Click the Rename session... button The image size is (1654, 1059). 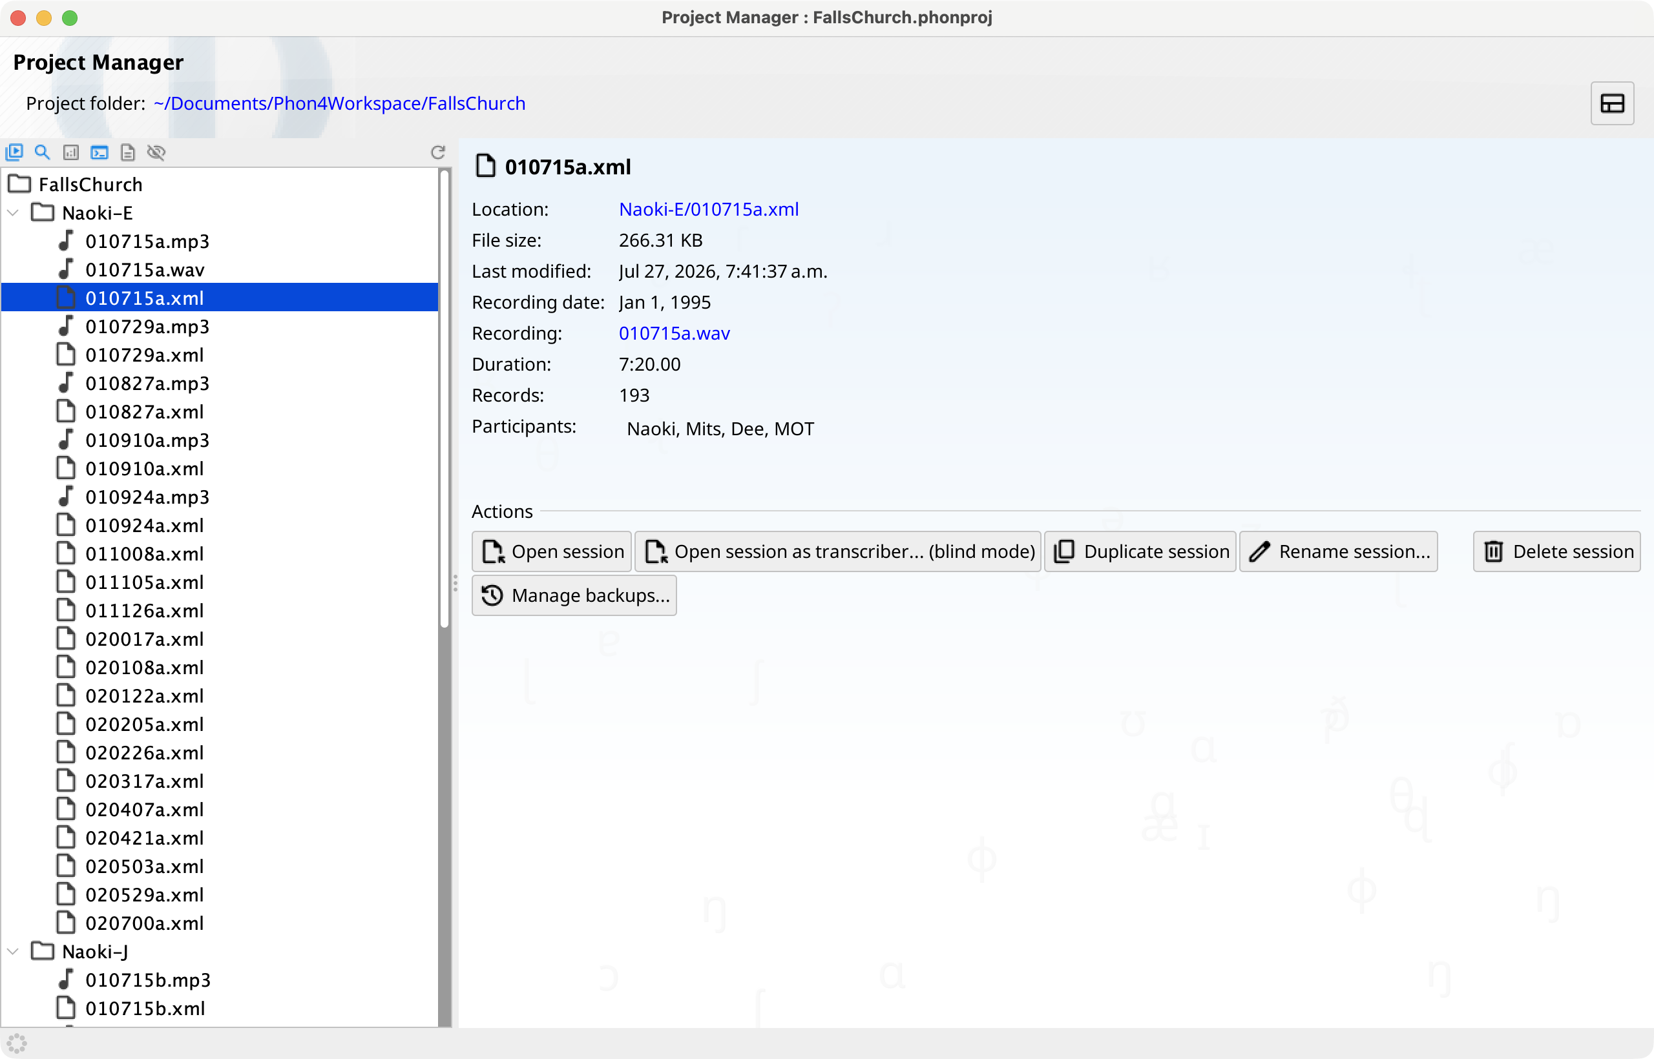pyautogui.click(x=1338, y=551)
